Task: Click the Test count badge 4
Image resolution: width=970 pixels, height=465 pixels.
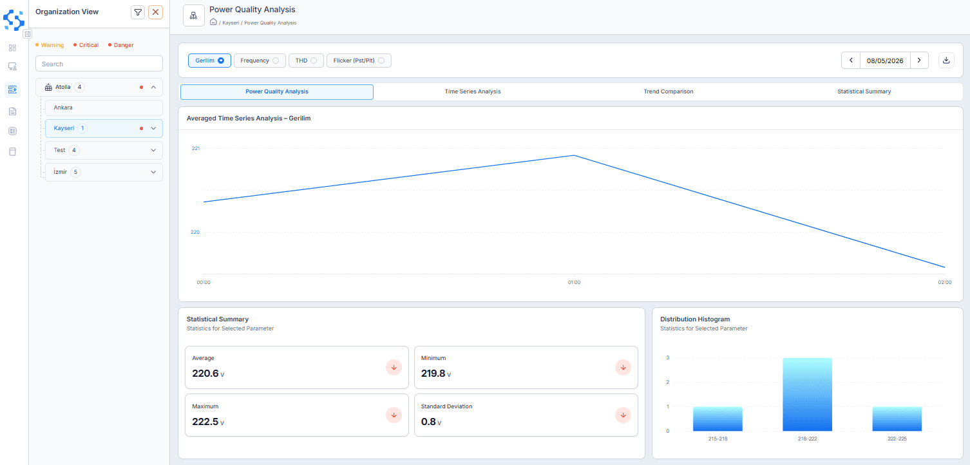Action: (x=74, y=150)
